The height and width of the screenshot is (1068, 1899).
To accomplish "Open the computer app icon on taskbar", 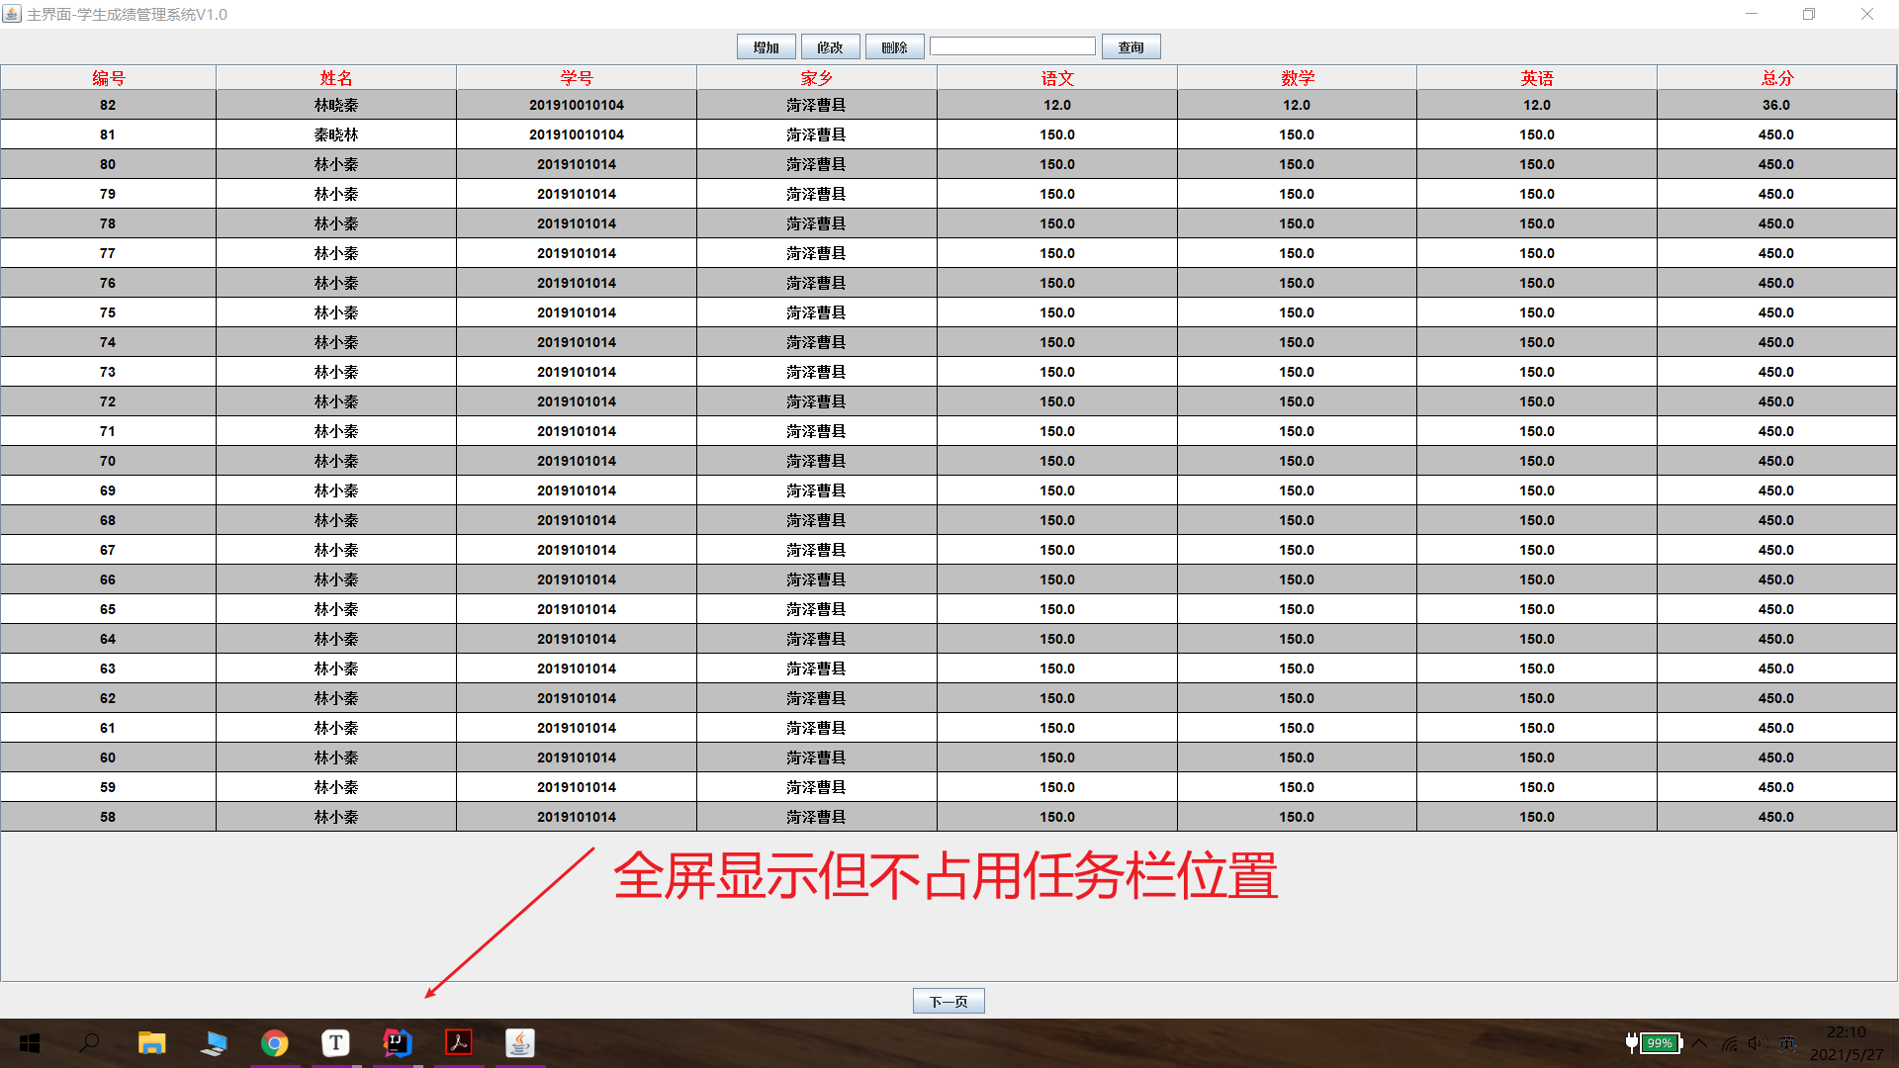I will [213, 1043].
